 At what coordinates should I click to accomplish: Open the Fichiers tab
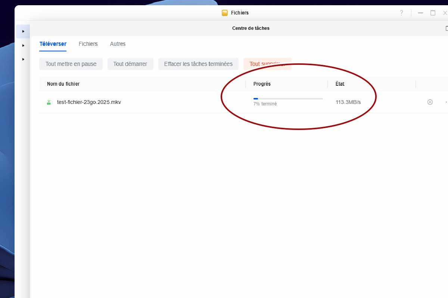88,44
